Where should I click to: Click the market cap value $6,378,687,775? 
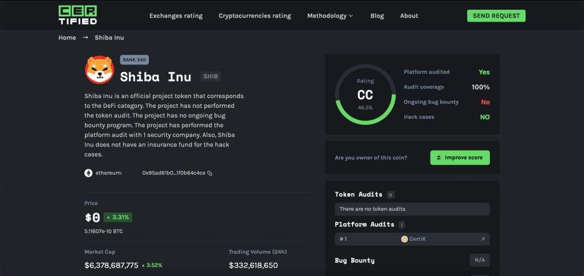(111, 266)
